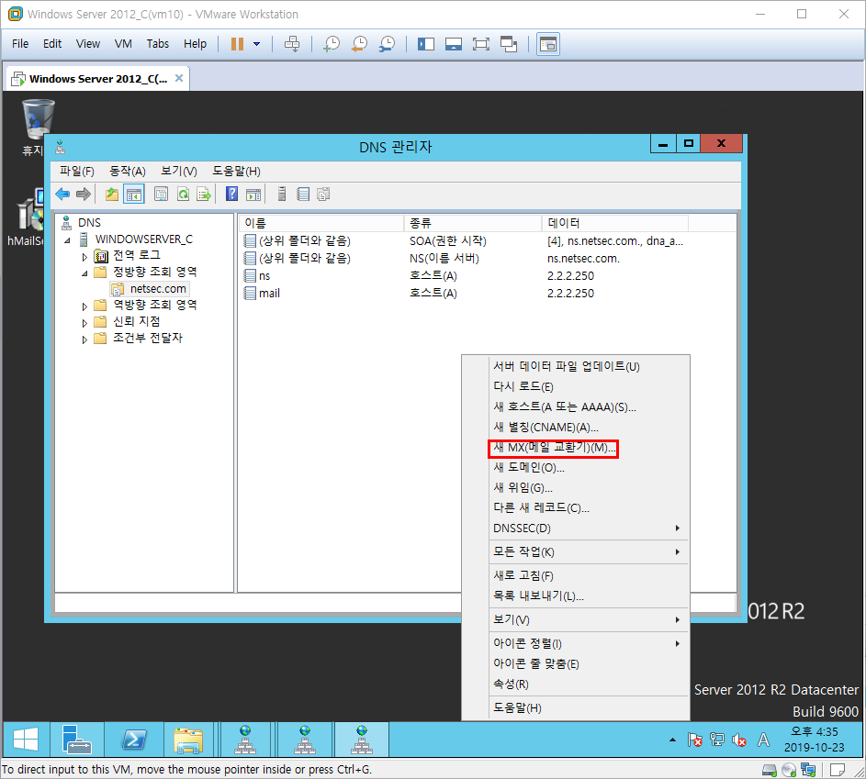Revert to snapshot with clock-arrow icon

(360, 44)
